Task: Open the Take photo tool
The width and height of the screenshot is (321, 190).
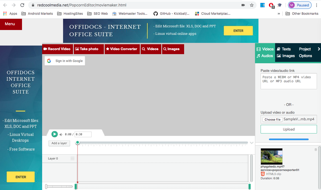Action: [x=89, y=49]
